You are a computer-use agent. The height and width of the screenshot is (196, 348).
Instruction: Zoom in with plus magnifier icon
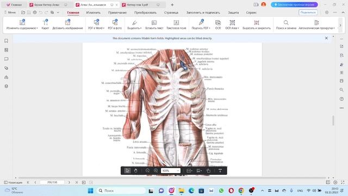coord(156,170)
